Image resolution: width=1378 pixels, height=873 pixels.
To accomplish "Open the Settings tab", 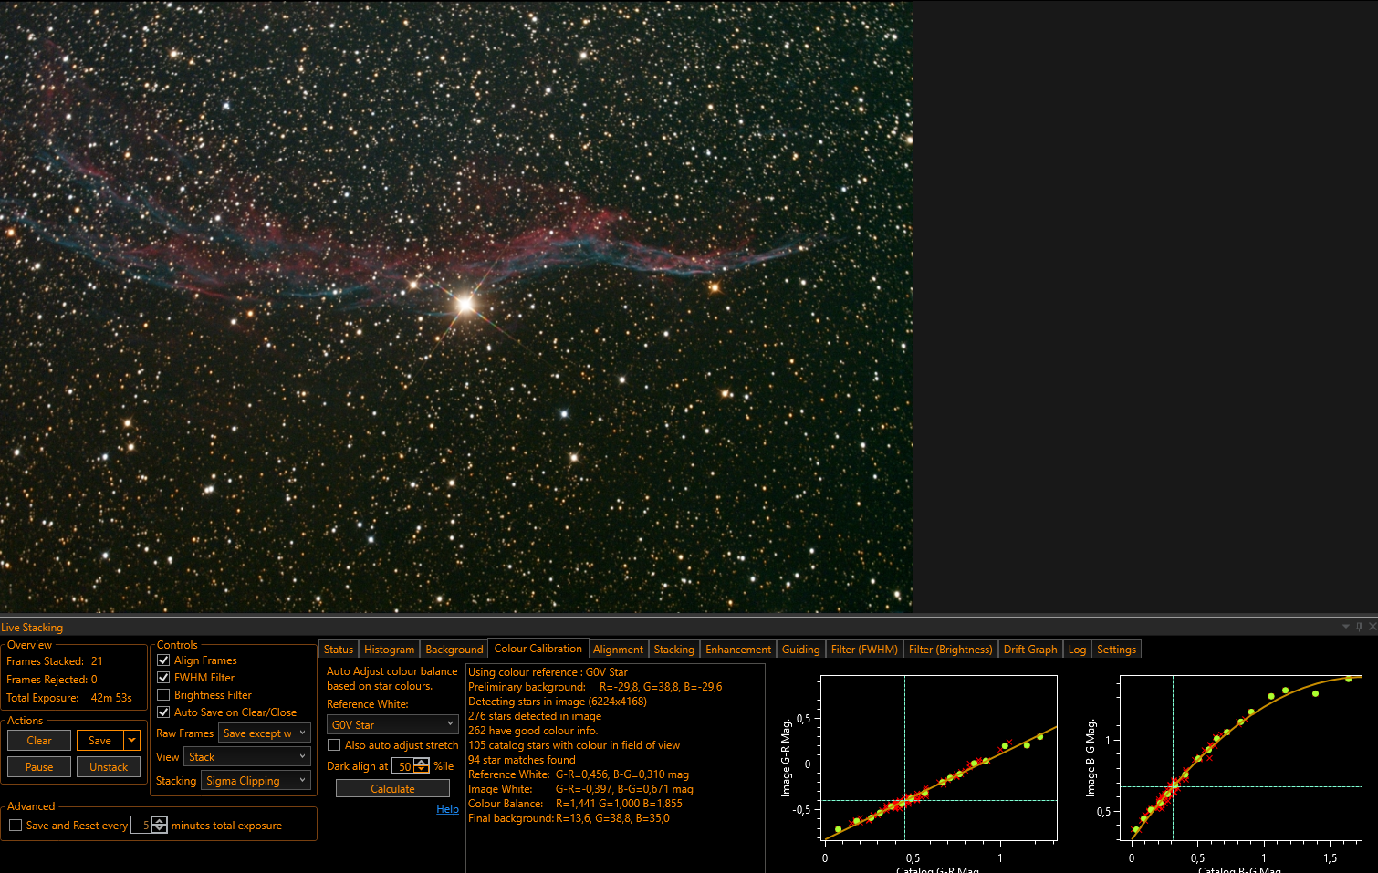I will click(1116, 650).
